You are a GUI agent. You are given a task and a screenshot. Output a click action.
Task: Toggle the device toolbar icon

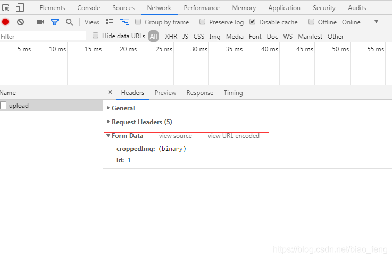(20, 8)
